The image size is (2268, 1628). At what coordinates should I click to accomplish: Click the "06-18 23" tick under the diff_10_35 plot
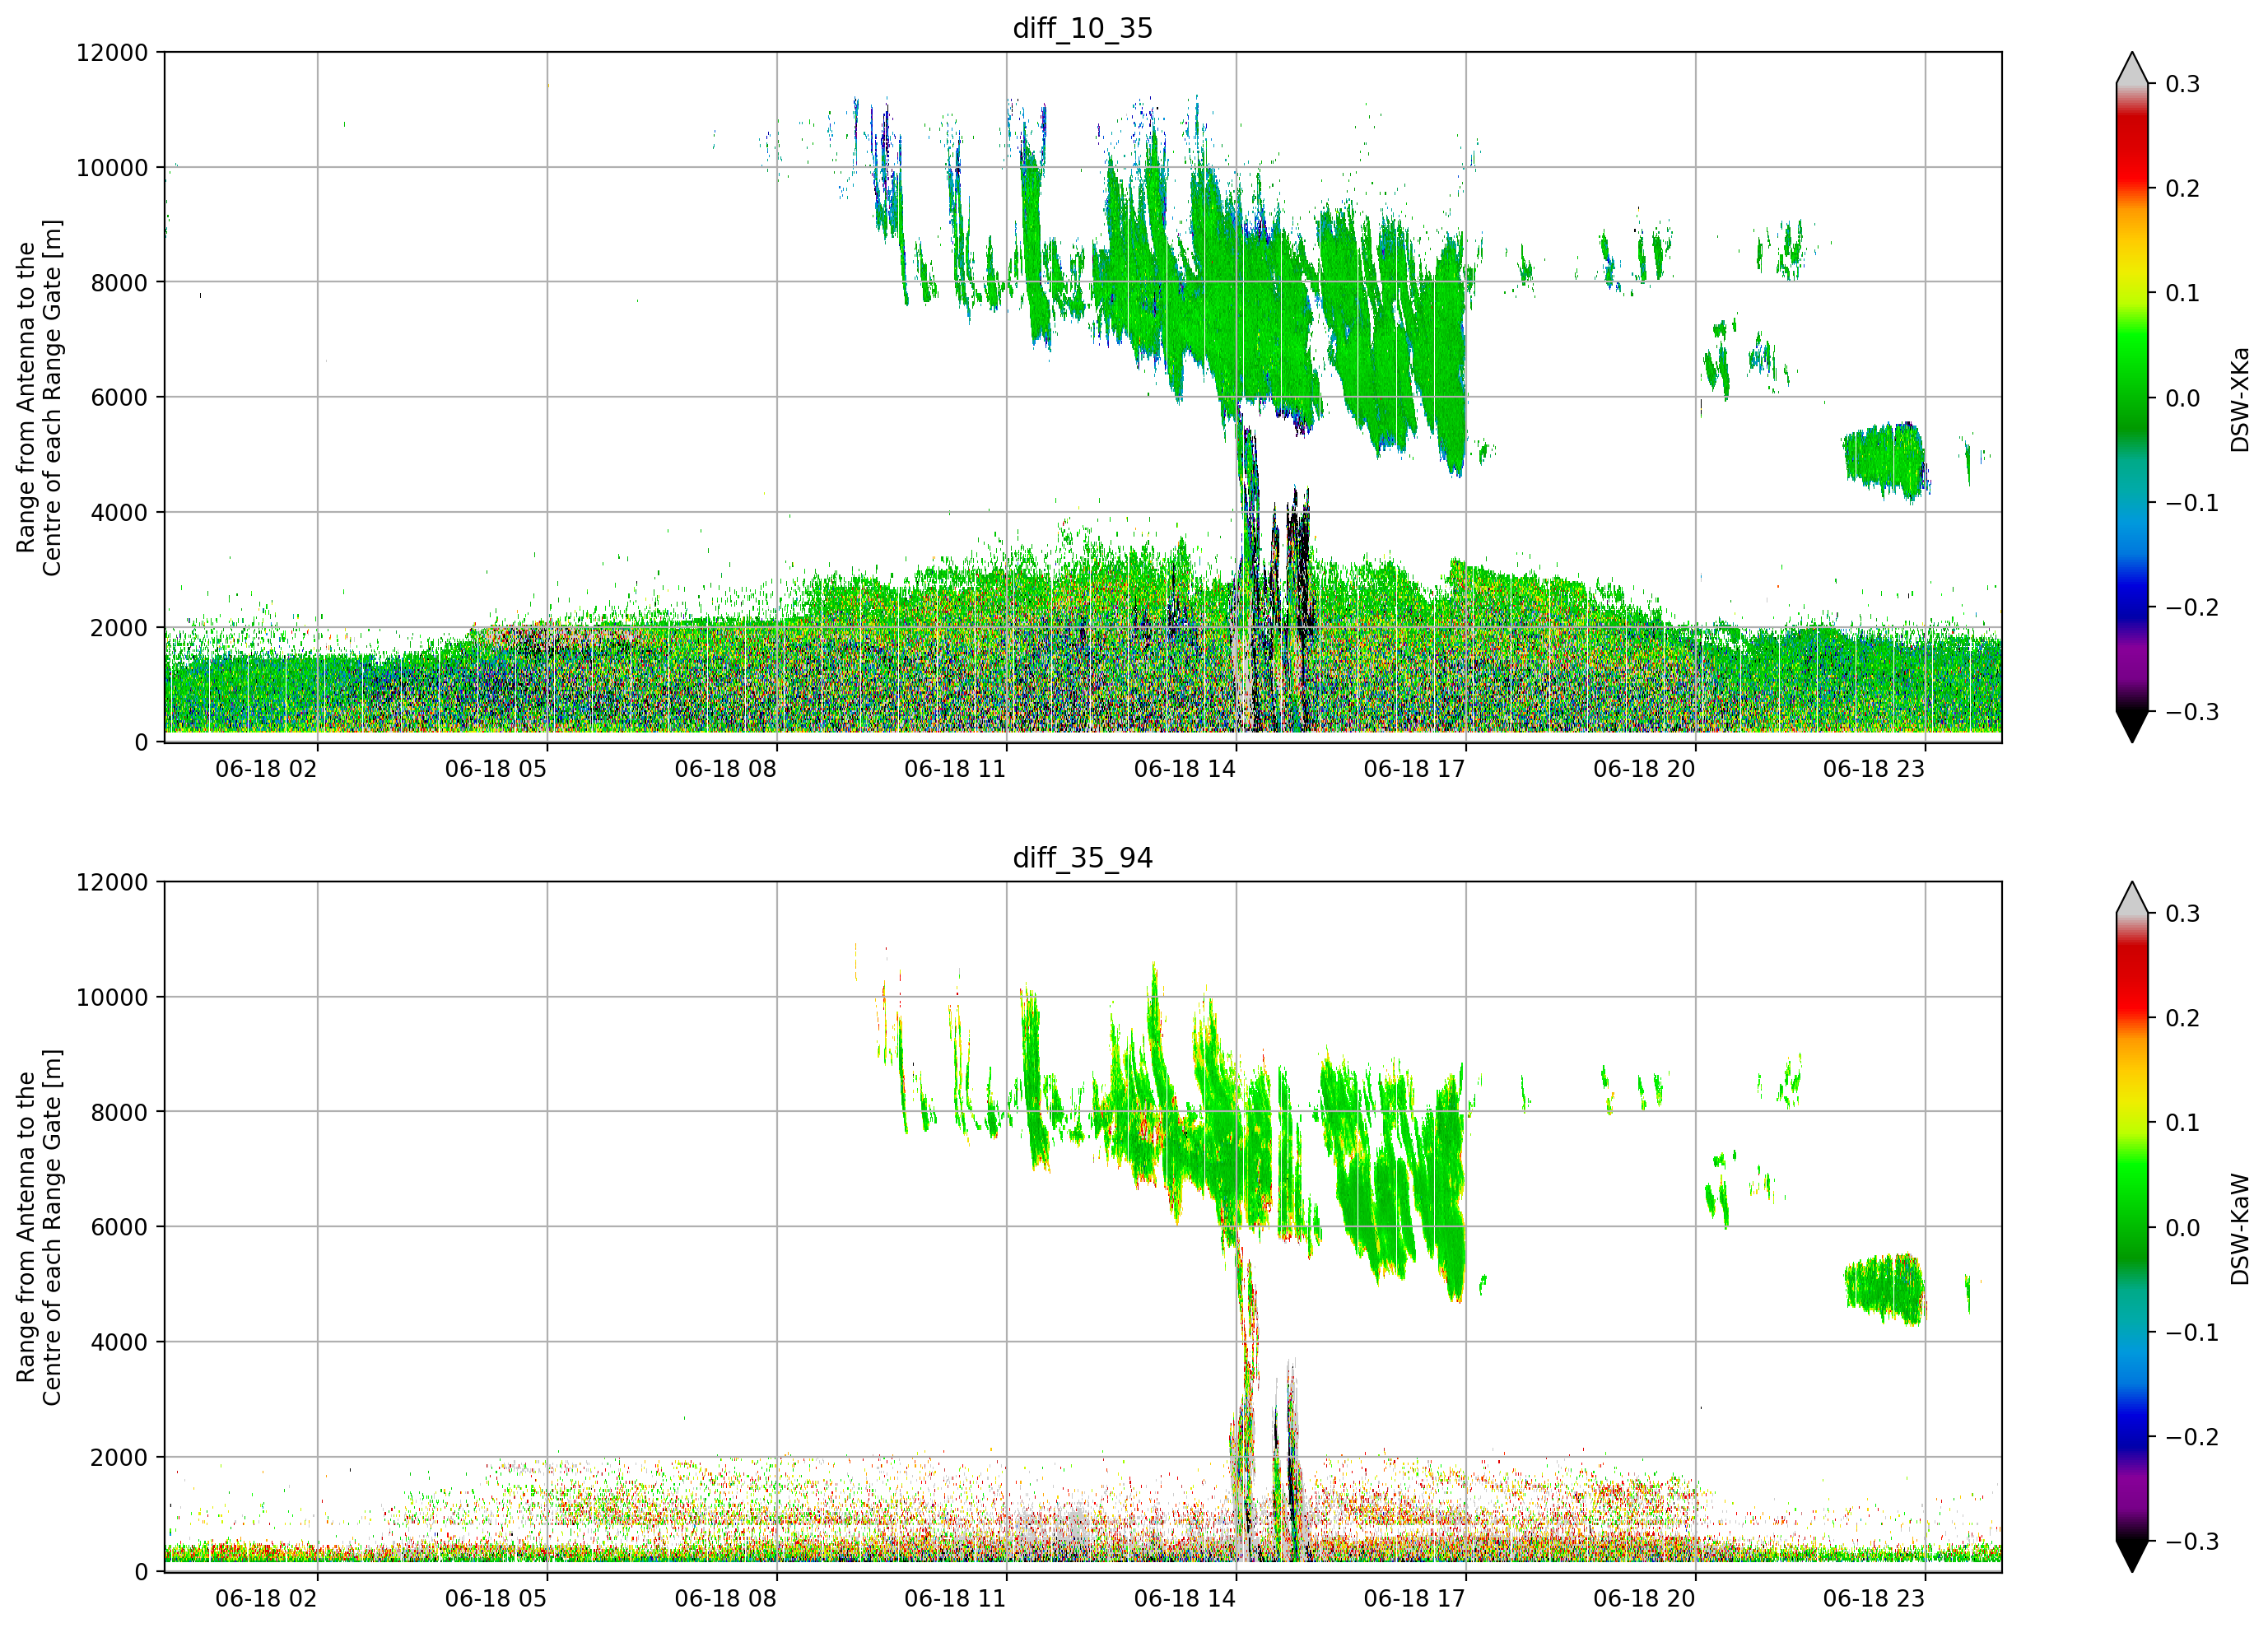[x=1874, y=769]
